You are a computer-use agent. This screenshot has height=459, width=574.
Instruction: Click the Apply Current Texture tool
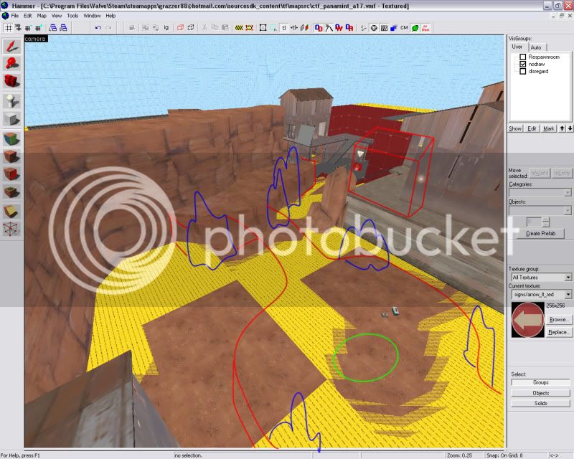(x=11, y=156)
